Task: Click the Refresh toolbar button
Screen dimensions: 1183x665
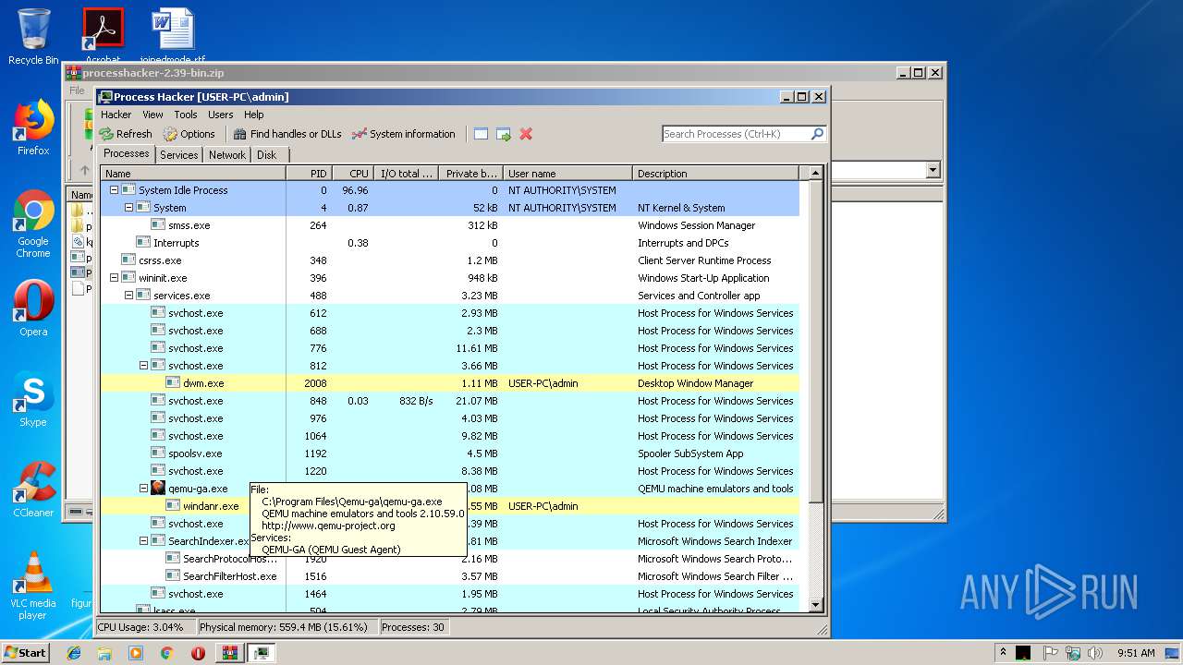Action: click(x=126, y=134)
